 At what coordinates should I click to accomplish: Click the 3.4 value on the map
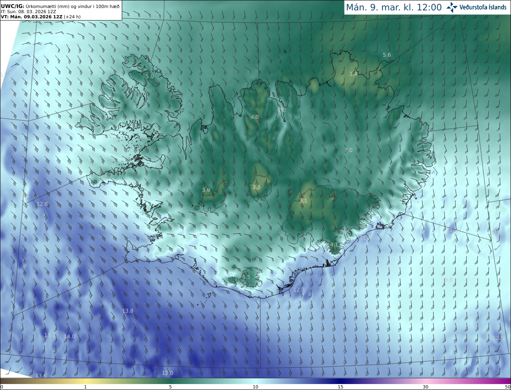[x=353, y=74]
